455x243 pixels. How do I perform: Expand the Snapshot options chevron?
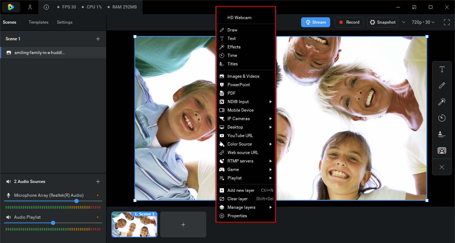404,22
